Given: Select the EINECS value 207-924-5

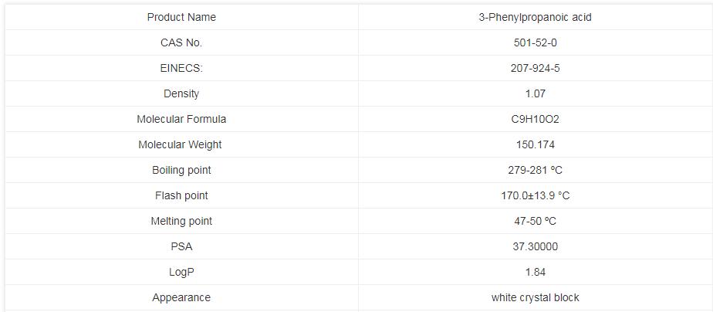Looking at the screenshot, I should (x=535, y=68).
